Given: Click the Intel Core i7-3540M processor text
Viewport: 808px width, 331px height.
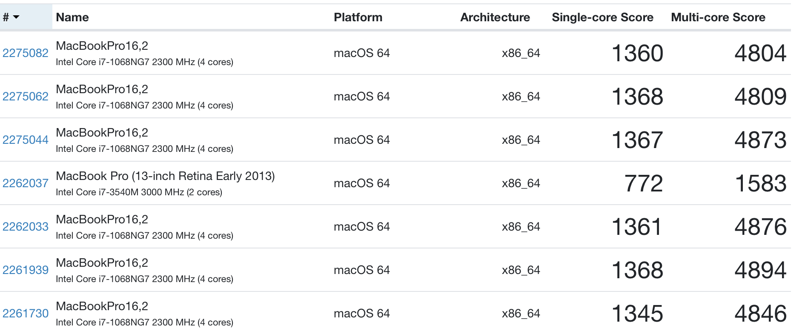Looking at the screenshot, I should click(x=139, y=192).
